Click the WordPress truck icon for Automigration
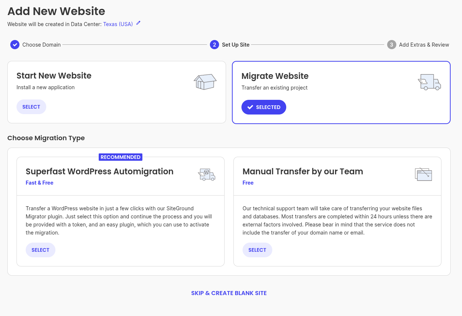Screen dimensions: 462x316 tap(207, 174)
